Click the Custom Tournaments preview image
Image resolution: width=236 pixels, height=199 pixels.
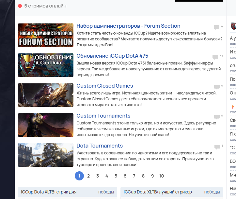pyautogui.click(x=46, y=125)
